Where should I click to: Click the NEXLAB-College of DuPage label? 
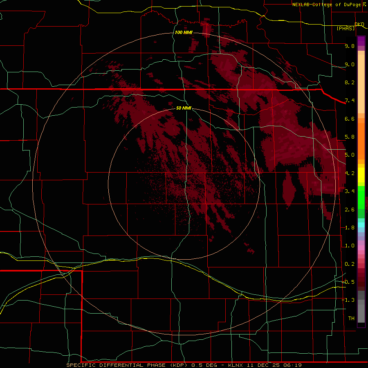(327, 4)
